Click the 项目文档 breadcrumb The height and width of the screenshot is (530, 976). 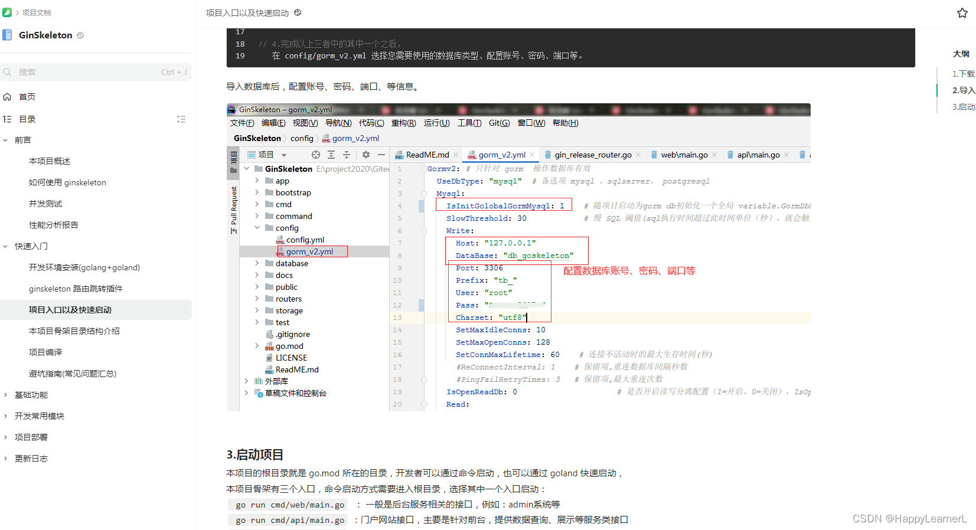[x=37, y=12]
